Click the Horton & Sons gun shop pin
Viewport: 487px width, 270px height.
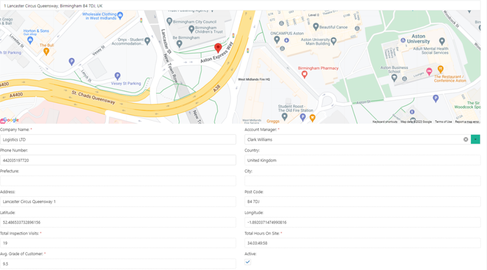pos(30,40)
